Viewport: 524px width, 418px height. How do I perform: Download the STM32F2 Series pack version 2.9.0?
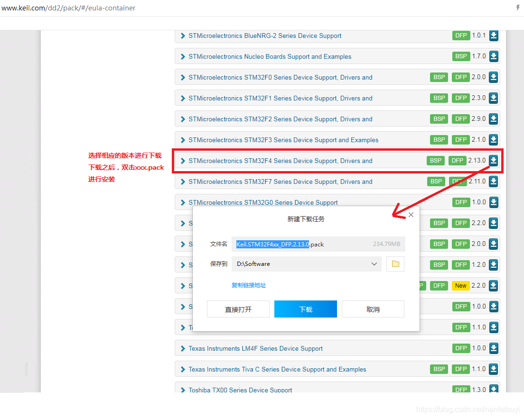pos(494,119)
